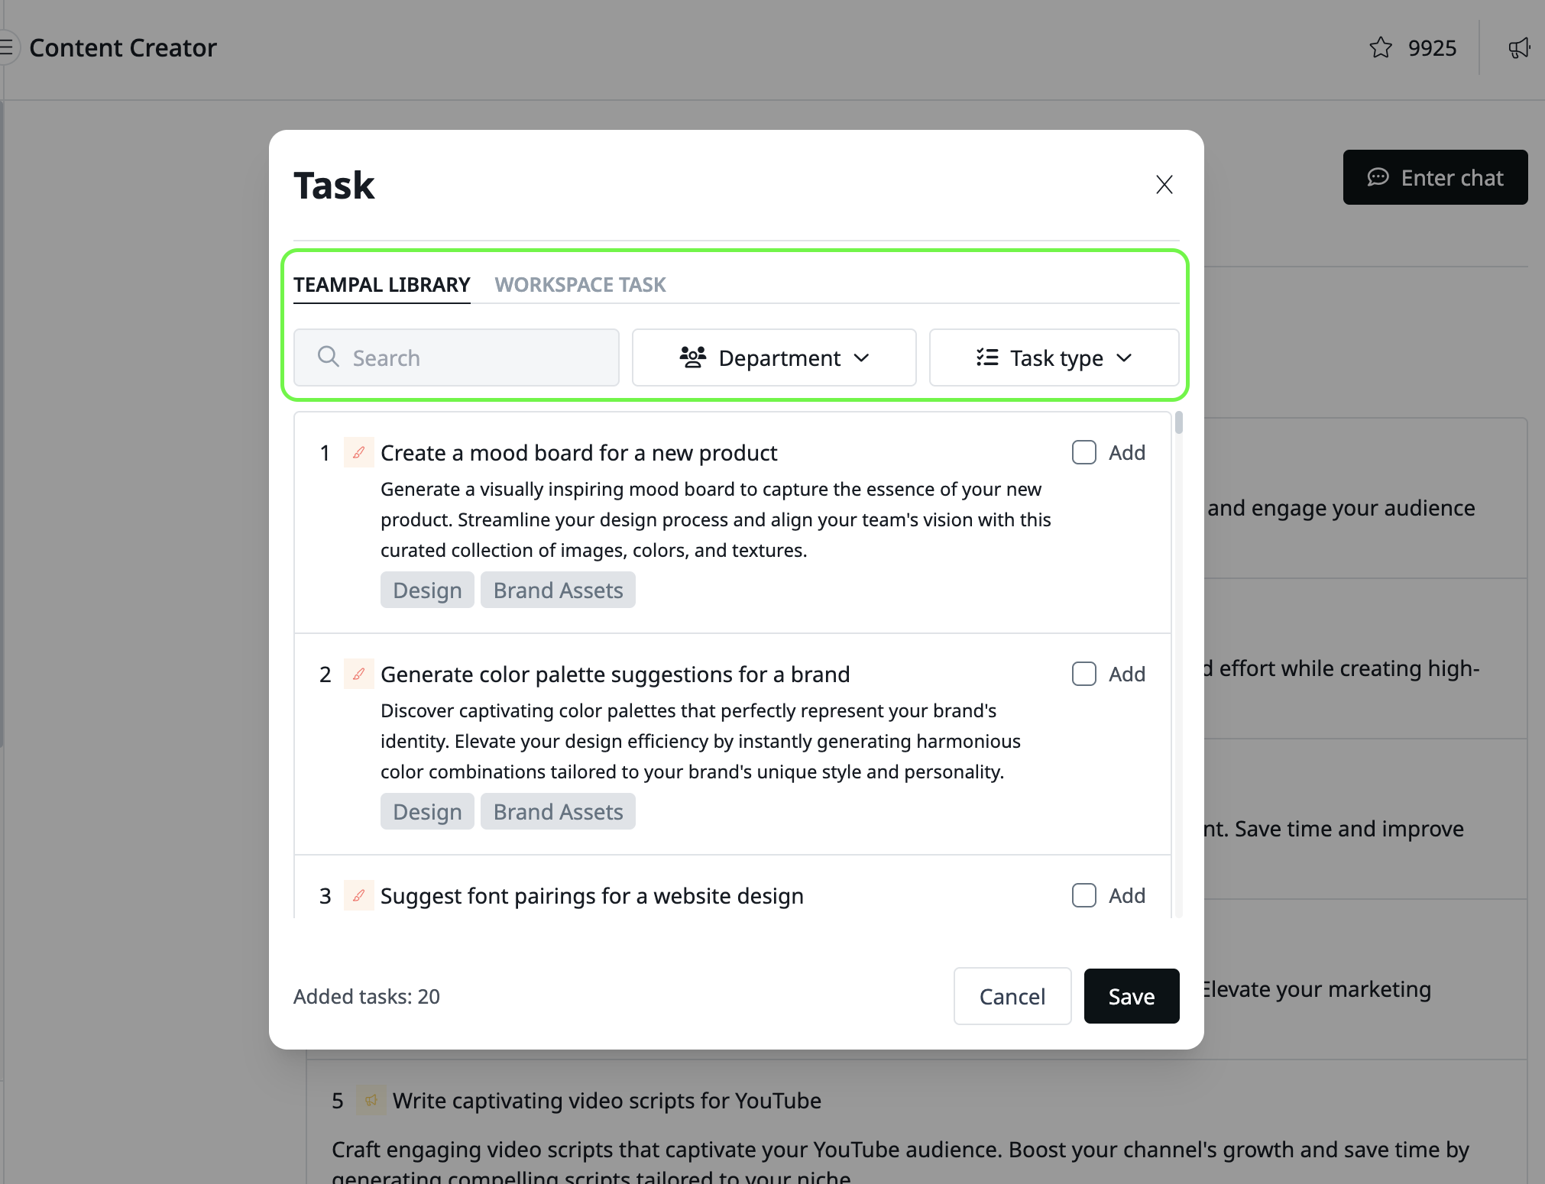Viewport: 1545px width, 1184px height.
Task: Close the Task dialog with X
Action: [1164, 184]
